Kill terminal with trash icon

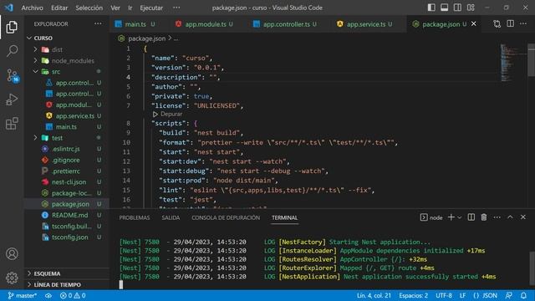click(x=484, y=217)
